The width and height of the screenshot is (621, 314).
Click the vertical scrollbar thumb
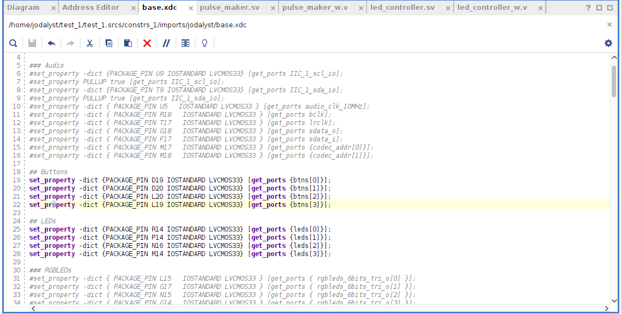(614, 81)
